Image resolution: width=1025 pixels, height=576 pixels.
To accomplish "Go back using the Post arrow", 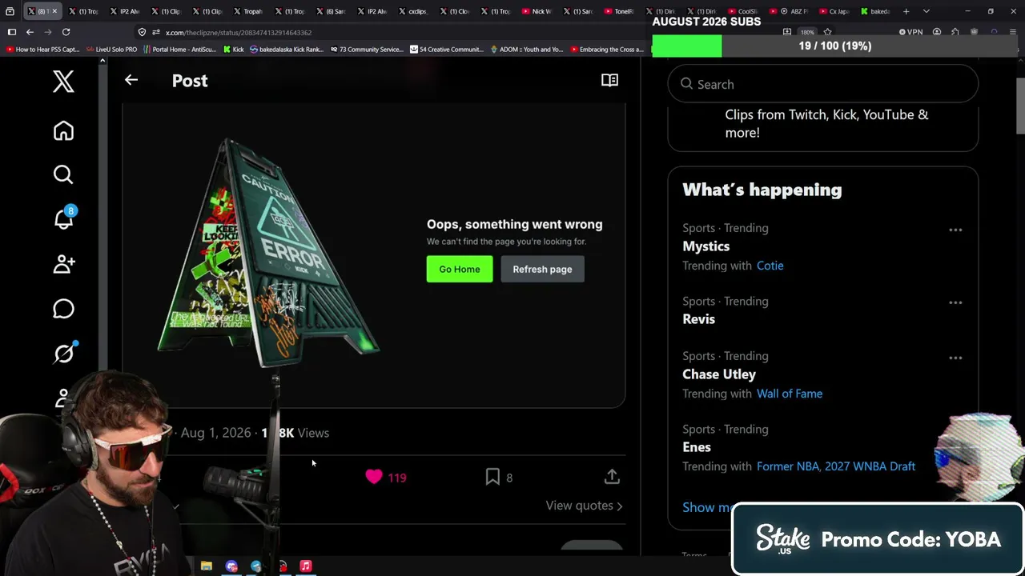I will (131, 80).
